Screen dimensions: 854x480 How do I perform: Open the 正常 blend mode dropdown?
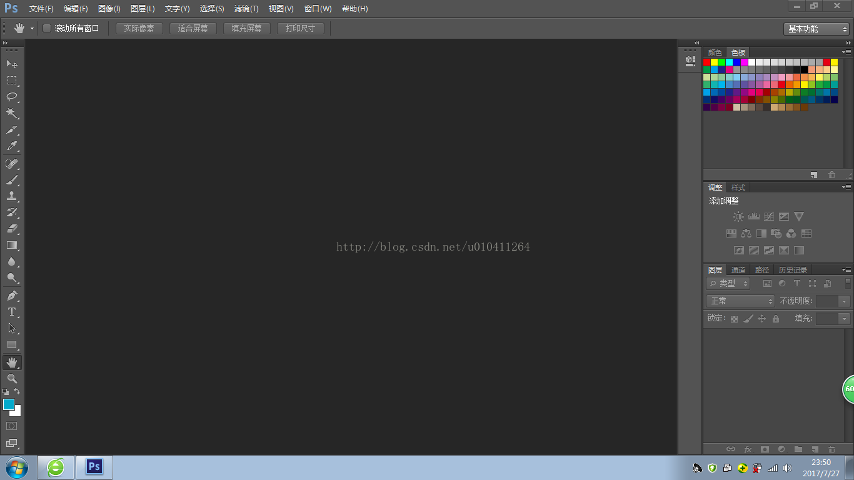[x=740, y=301]
